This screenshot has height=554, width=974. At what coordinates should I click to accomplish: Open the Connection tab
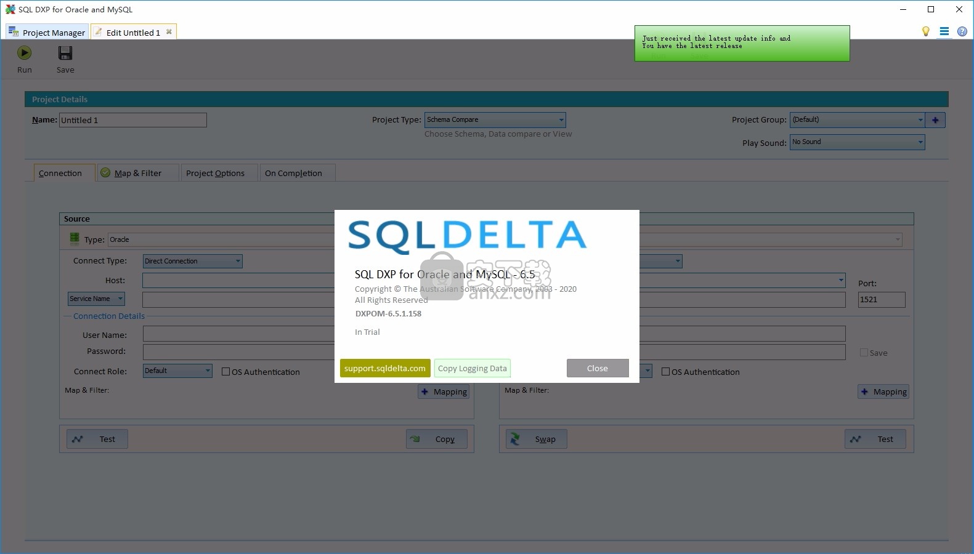click(64, 173)
